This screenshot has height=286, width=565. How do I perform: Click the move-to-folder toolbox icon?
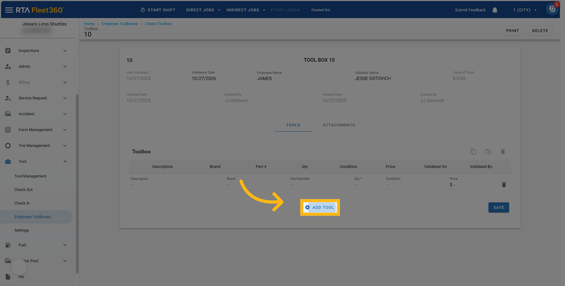point(488,152)
